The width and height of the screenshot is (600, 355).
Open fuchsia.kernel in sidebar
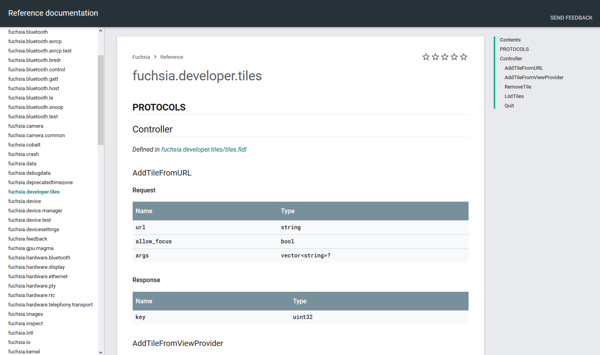24,351
